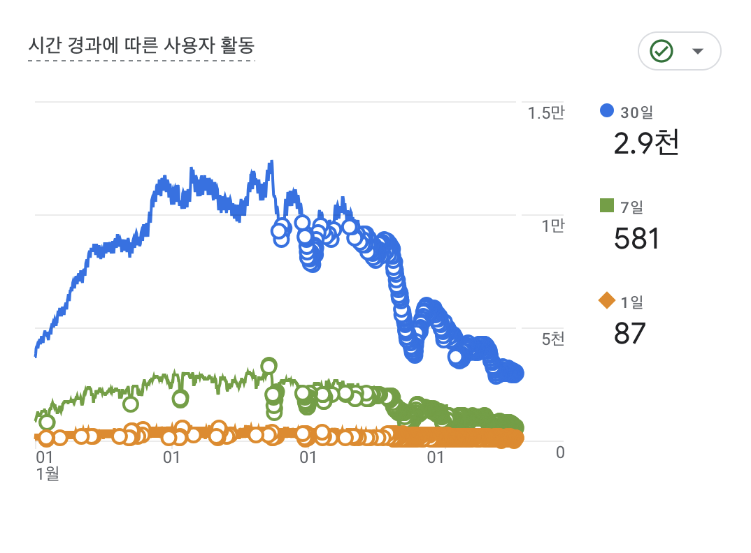The height and width of the screenshot is (553, 751).
Task: Open the dropdown arrow next to checkmark
Action: coord(697,51)
